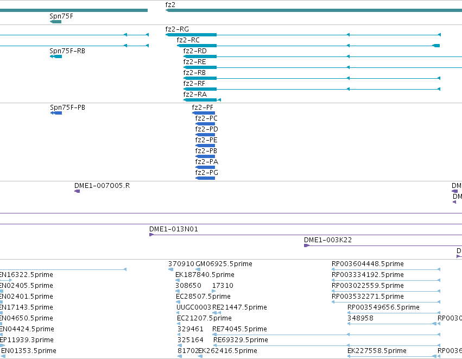Click the fz2-RA transcript
Screen dimensions: 462x359
coord(202,100)
